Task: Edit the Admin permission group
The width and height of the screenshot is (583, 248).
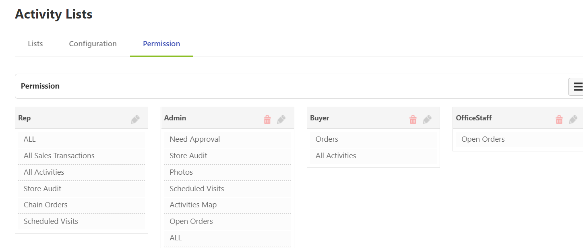Action: click(x=281, y=118)
